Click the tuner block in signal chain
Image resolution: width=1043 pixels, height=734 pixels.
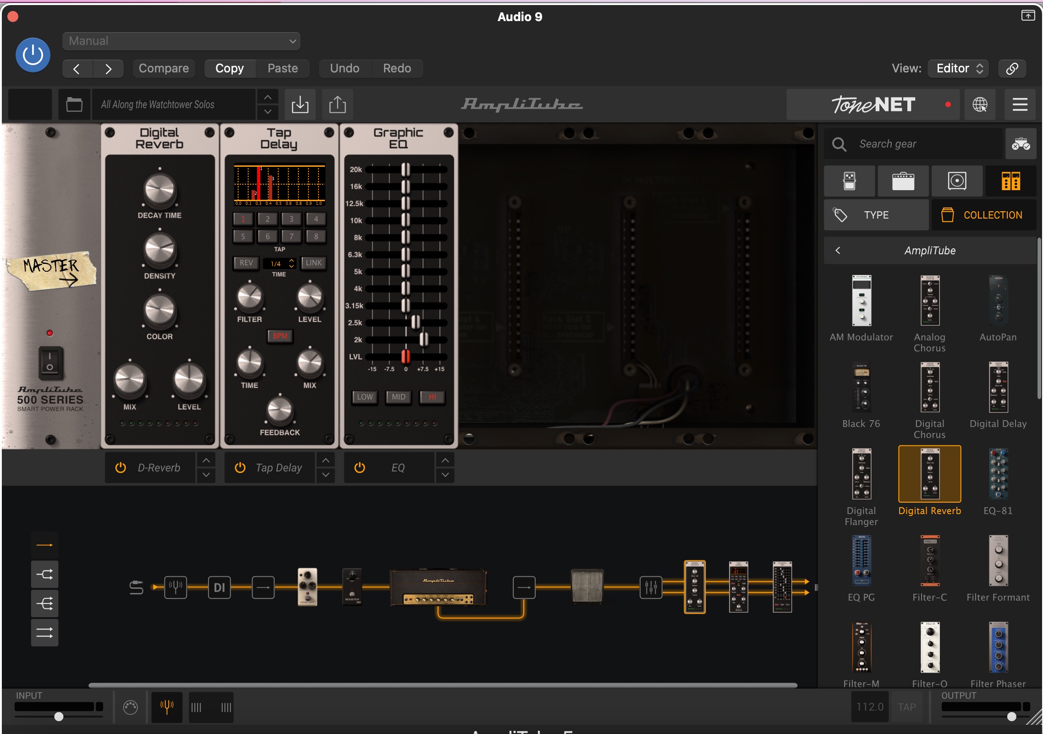coord(176,587)
